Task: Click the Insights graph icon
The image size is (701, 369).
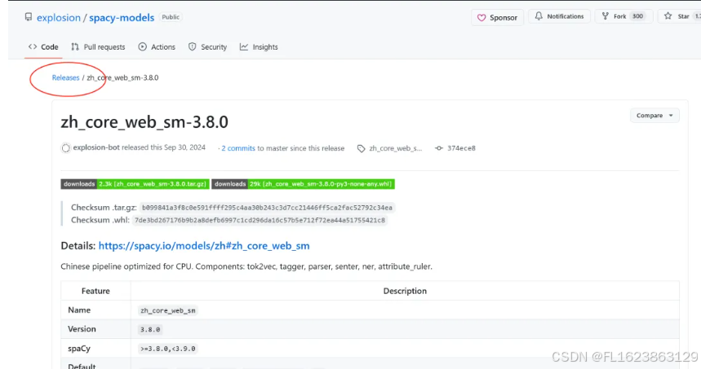Action: coord(244,46)
